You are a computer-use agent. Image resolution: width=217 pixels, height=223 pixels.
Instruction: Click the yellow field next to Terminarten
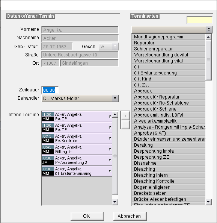pyautogui.click(x=199, y=20)
